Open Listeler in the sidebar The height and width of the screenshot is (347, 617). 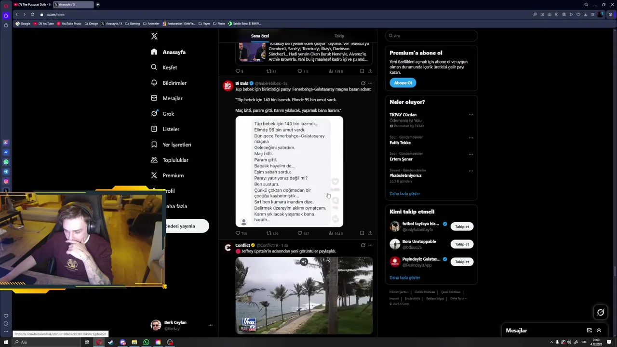[x=165, y=129]
